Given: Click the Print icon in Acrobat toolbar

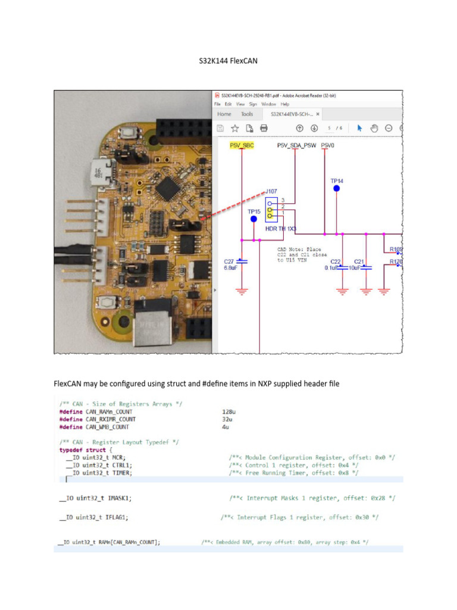Looking at the screenshot, I should (264, 129).
